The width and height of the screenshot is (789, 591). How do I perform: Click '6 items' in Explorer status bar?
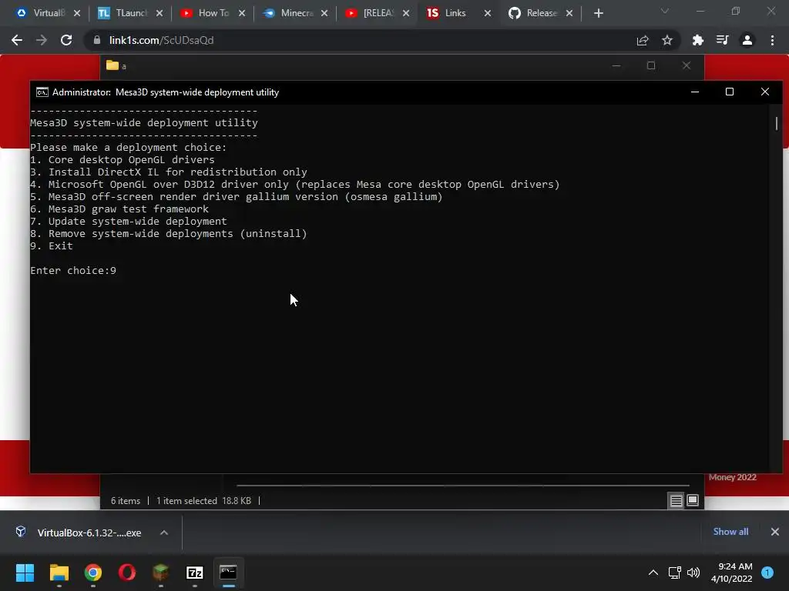tap(126, 501)
